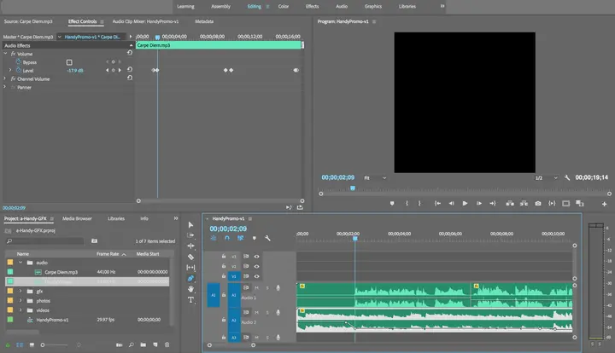Switch to the Color workspace
The width and height of the screenshot is (615, 353).
coord(284,6)
